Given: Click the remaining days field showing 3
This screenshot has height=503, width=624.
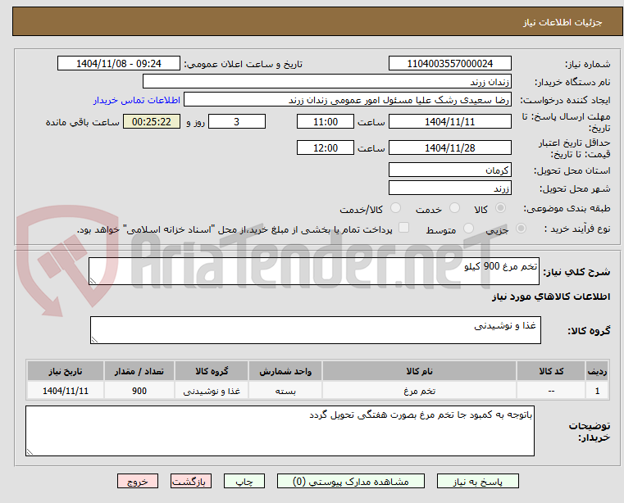Looking at the screenshot, I should pos(237,122).
